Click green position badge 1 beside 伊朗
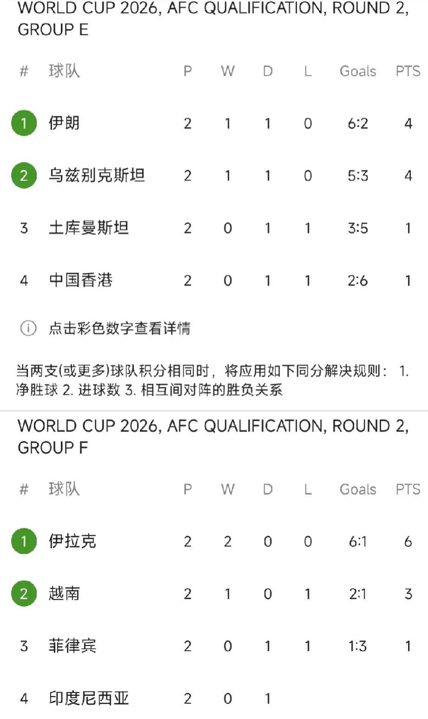The image size is (428, 719). point(24,123)
